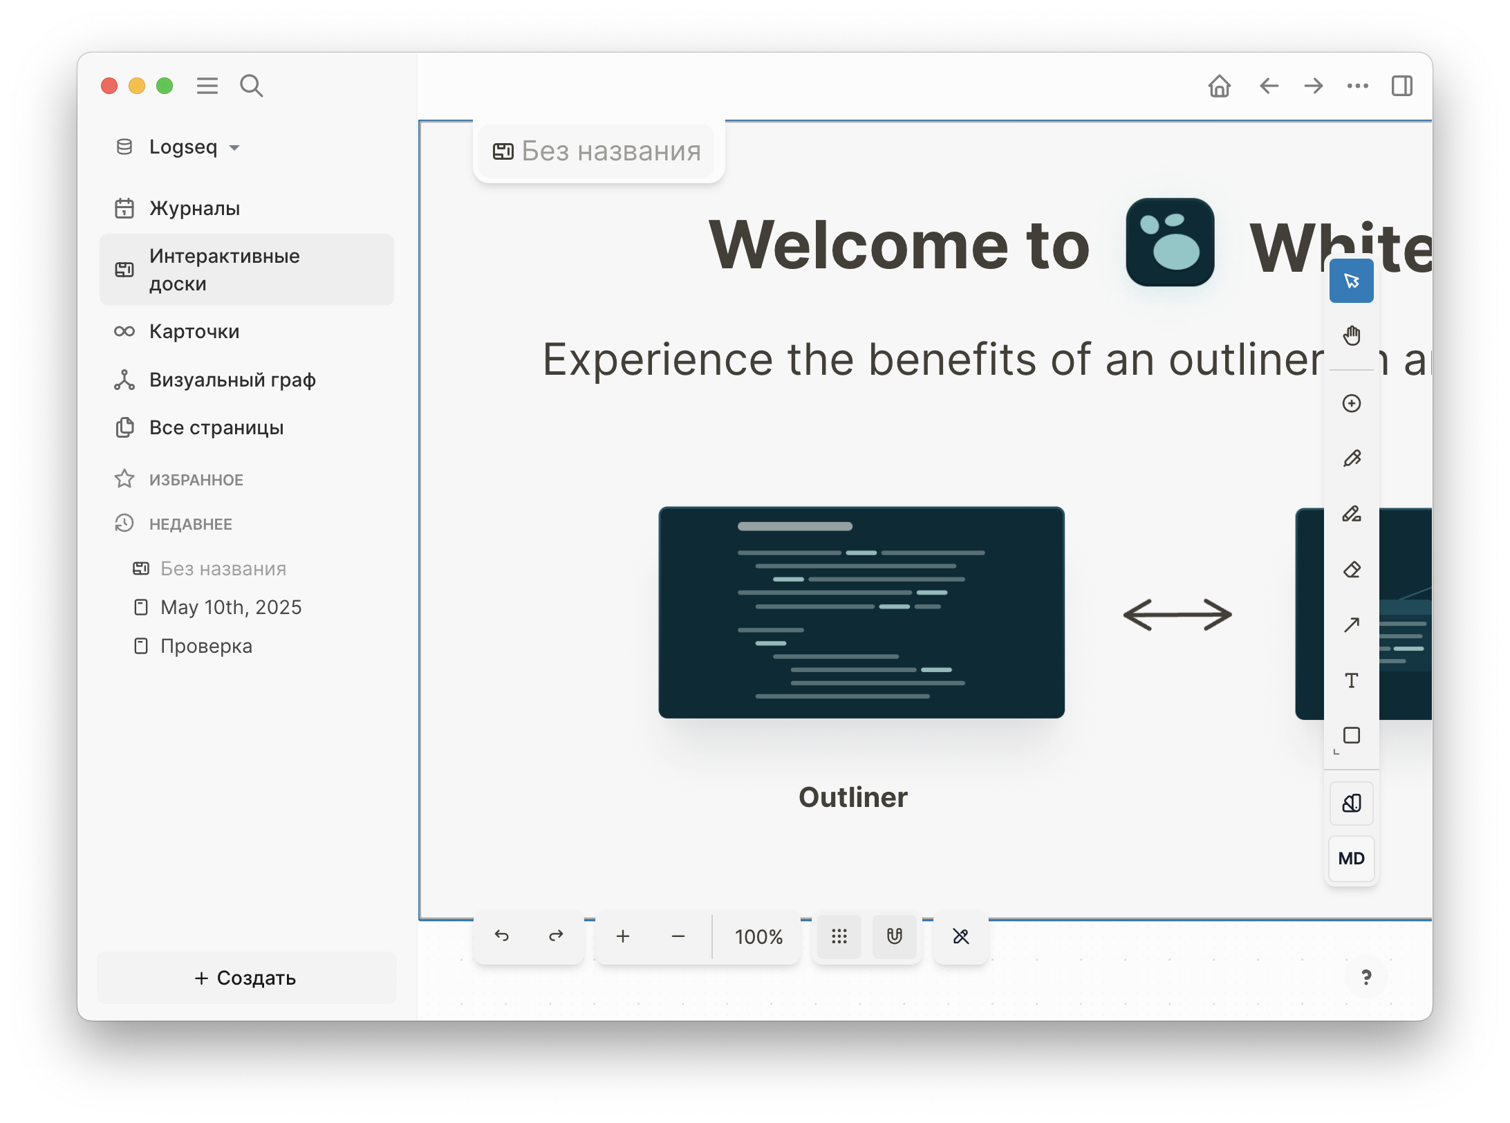The image size is (1510, 1123).
Task: Activate the Hand pan tool
Action: (1352, 336)
